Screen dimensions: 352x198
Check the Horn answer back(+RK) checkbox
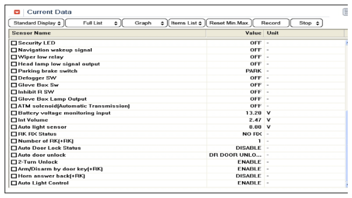(14, 176)
